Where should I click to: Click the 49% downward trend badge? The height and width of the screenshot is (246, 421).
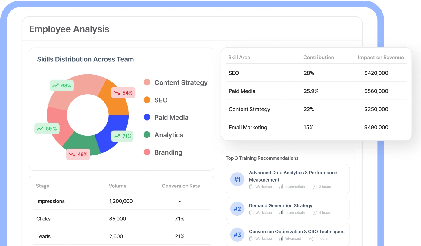[x=78, y=154]
